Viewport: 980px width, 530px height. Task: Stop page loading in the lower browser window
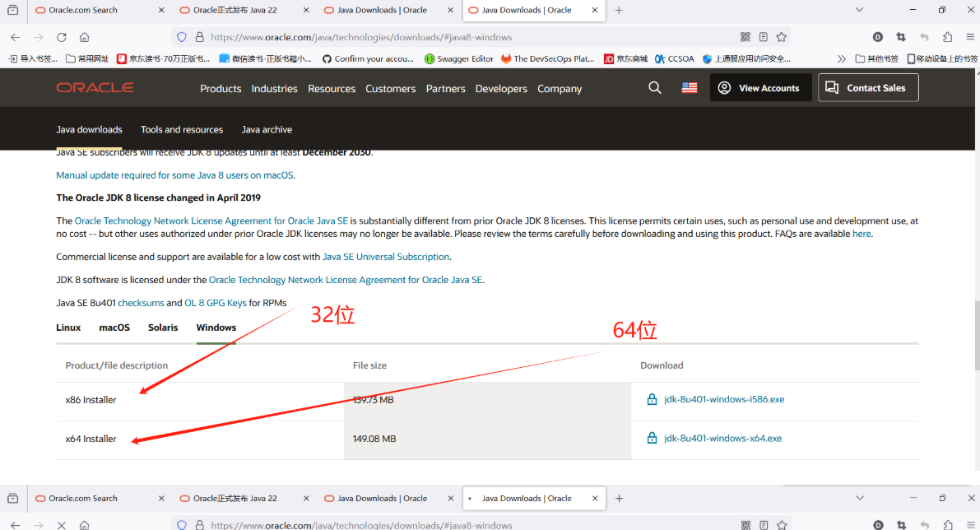click(61, 525)
